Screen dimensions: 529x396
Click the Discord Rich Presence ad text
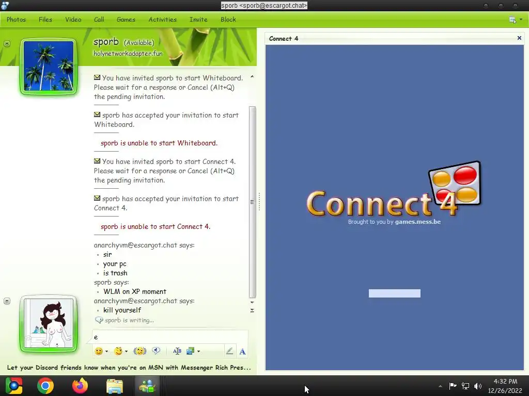coord(129,367)
